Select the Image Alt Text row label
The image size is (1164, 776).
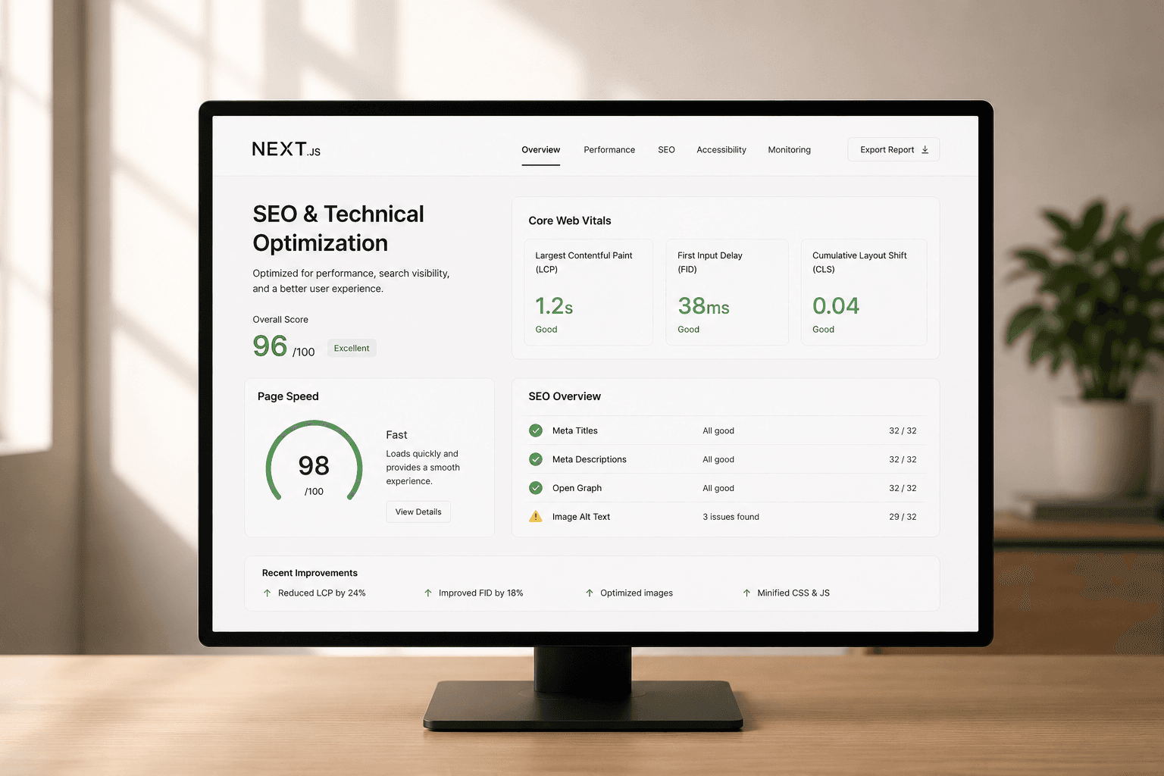pos(580,517)
